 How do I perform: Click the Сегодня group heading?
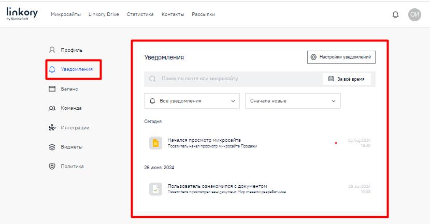click(153, 122)
